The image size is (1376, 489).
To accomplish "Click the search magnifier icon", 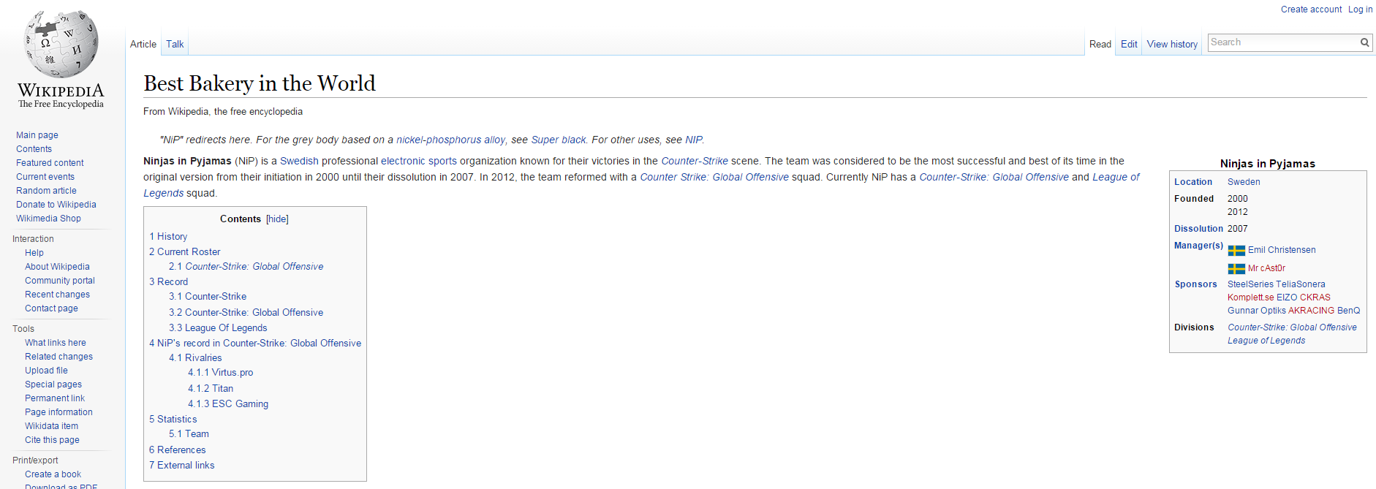I will point(1364,42).
